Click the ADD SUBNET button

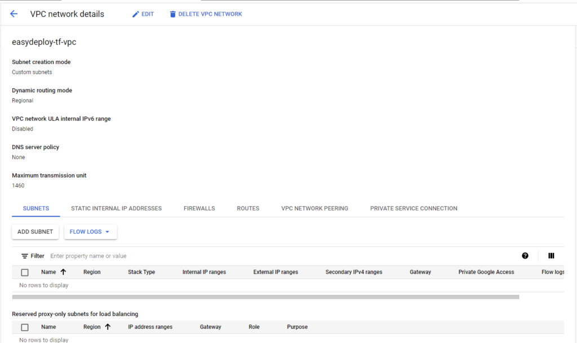tap(35, 231)
